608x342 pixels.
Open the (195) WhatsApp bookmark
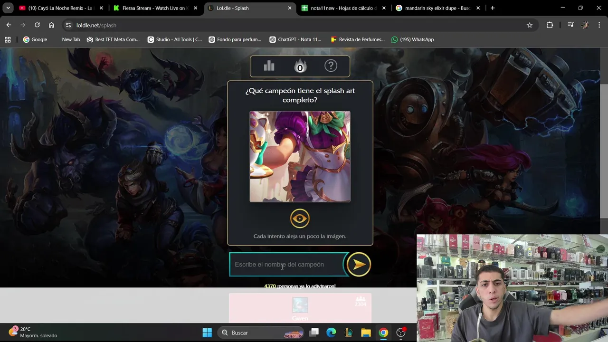[412, 39]
